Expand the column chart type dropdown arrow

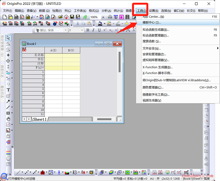click(47, 172)
